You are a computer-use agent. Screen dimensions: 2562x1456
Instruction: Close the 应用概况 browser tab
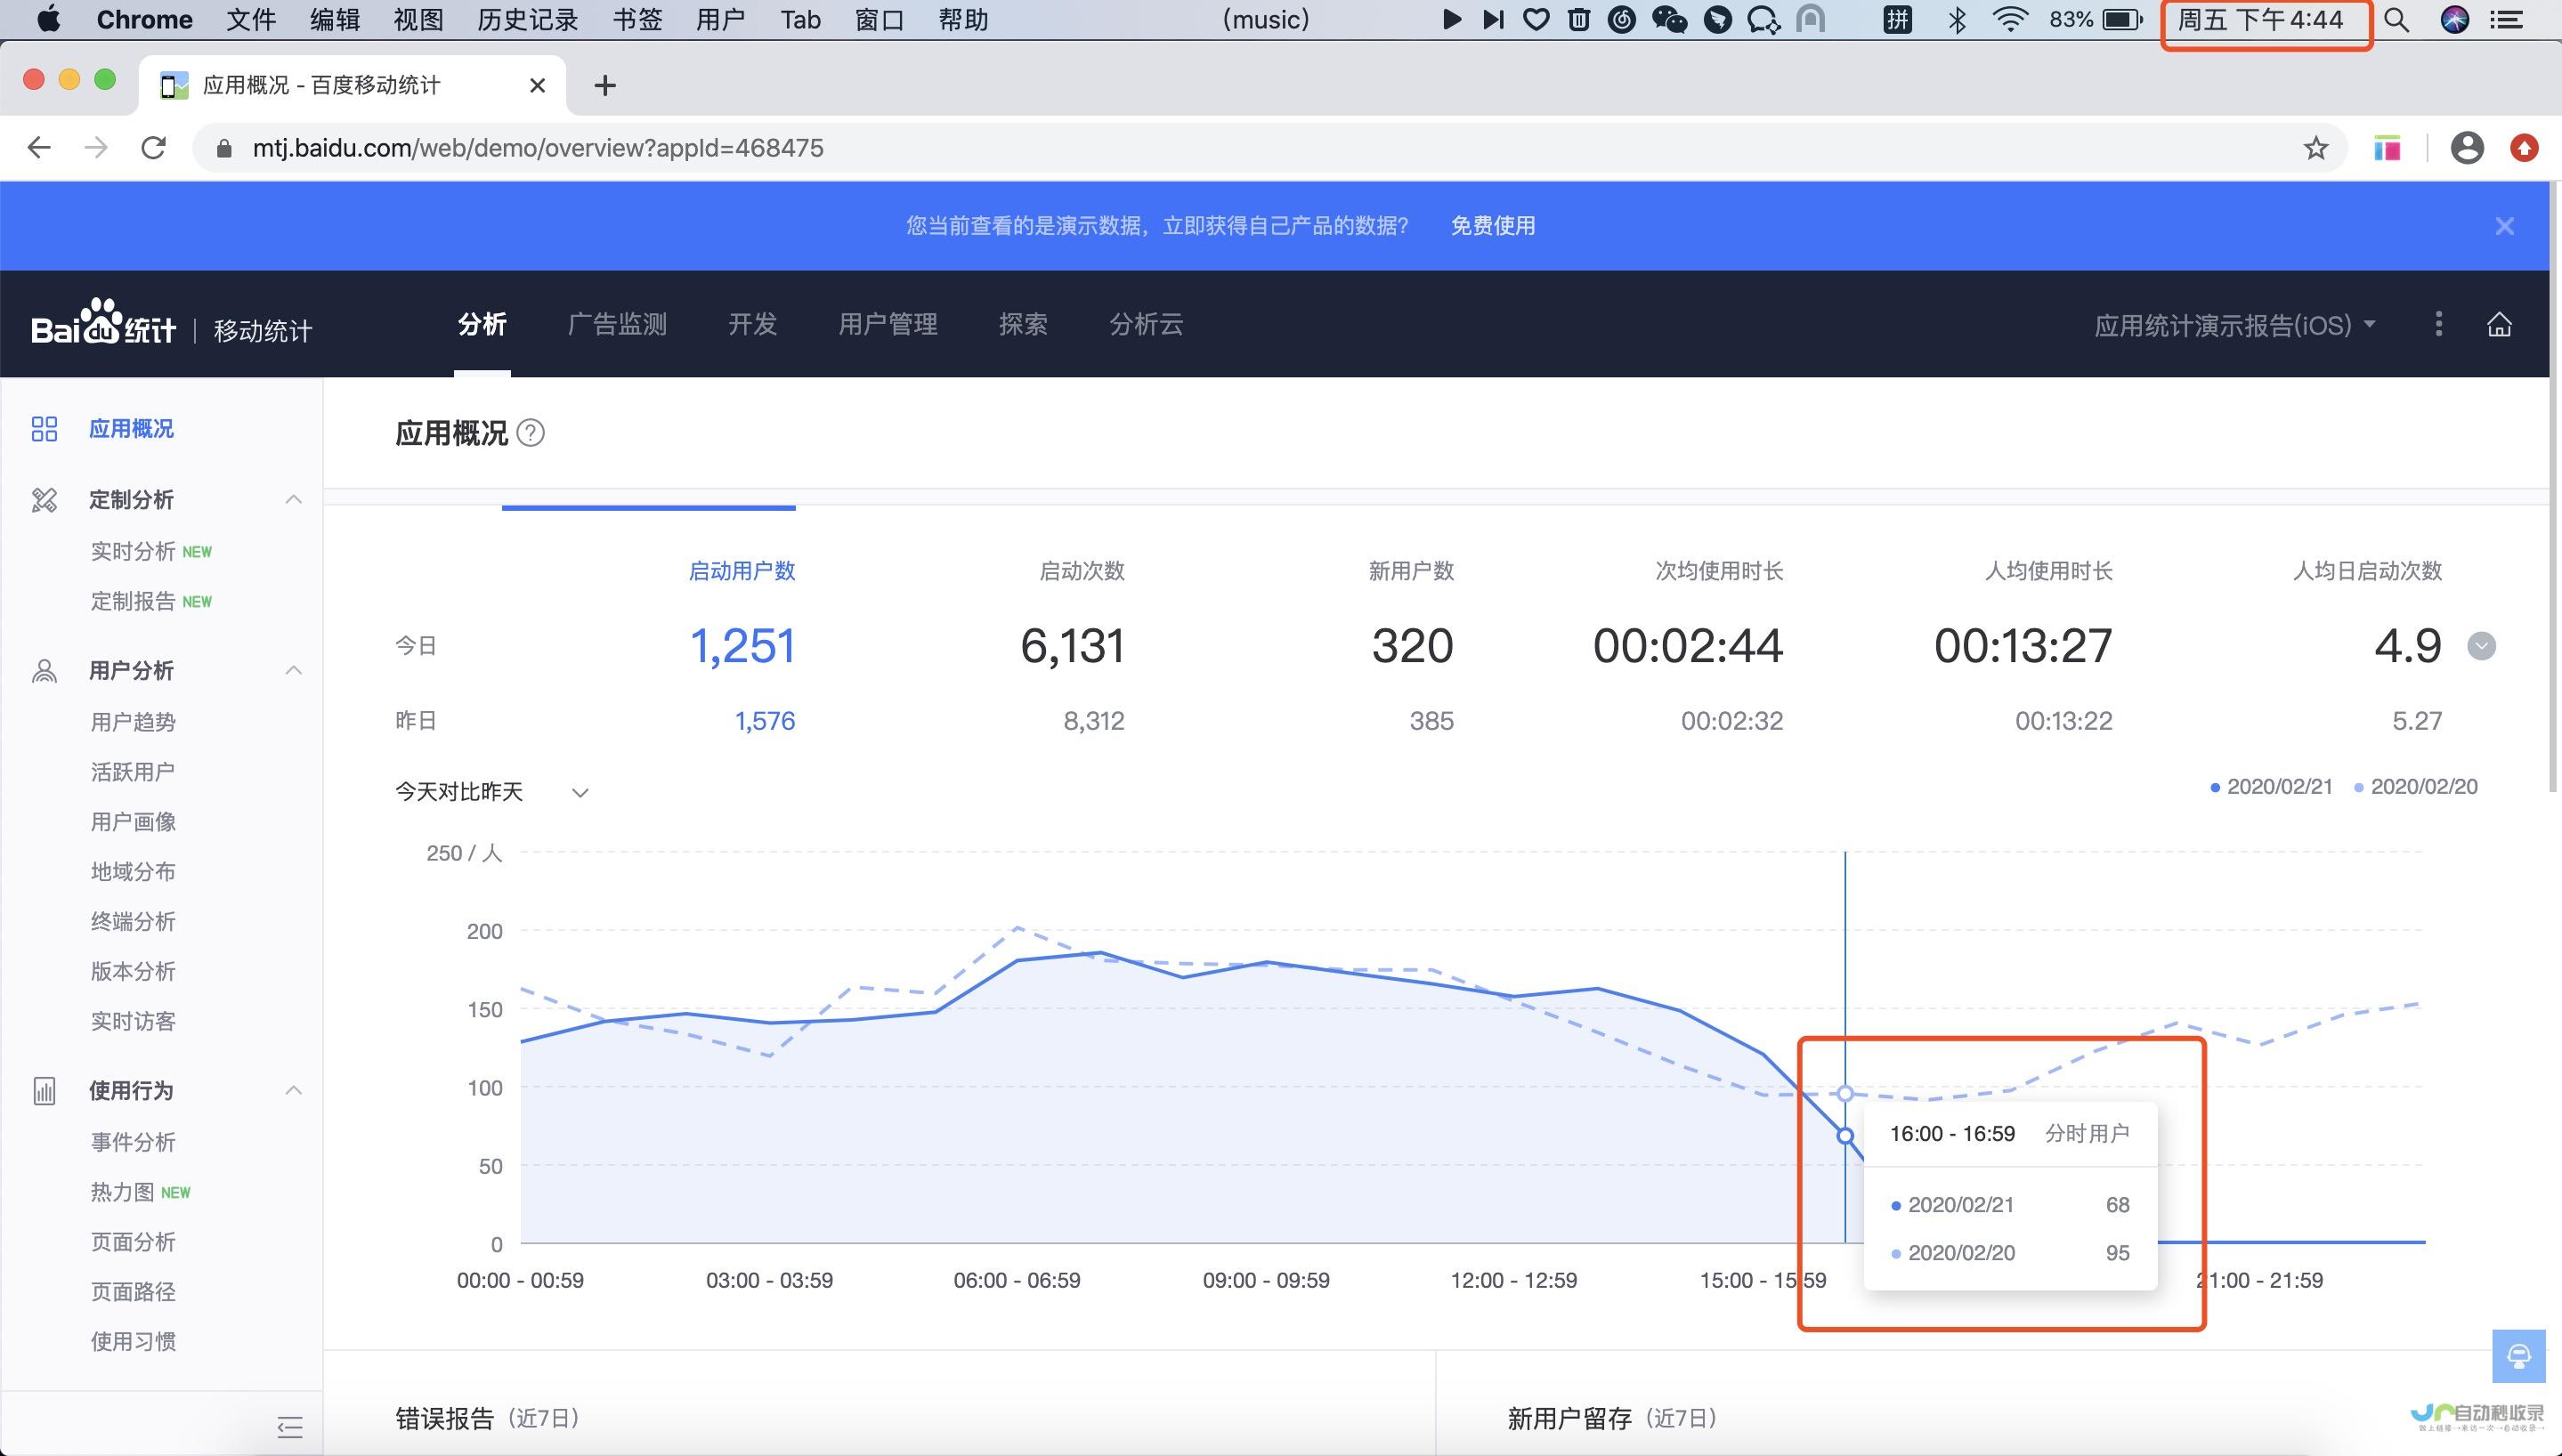coord(537,86)
